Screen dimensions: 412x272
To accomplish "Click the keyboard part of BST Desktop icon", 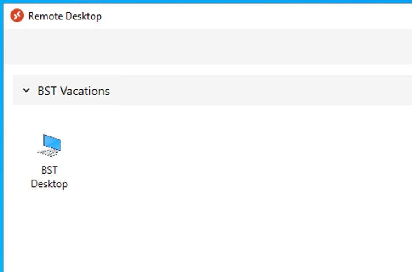I will (x=47, y=152).
